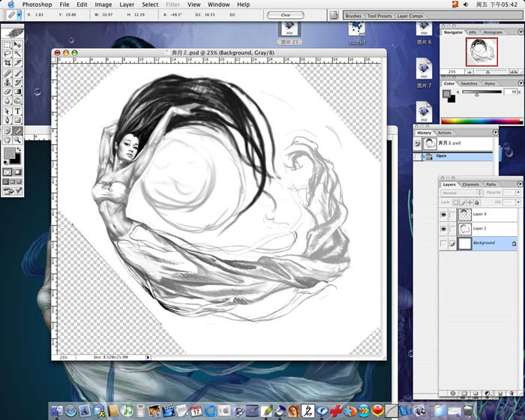This screenshot has width=525, height=420.
Task: Open the History panel options arrow
Action: pos(495,132)
